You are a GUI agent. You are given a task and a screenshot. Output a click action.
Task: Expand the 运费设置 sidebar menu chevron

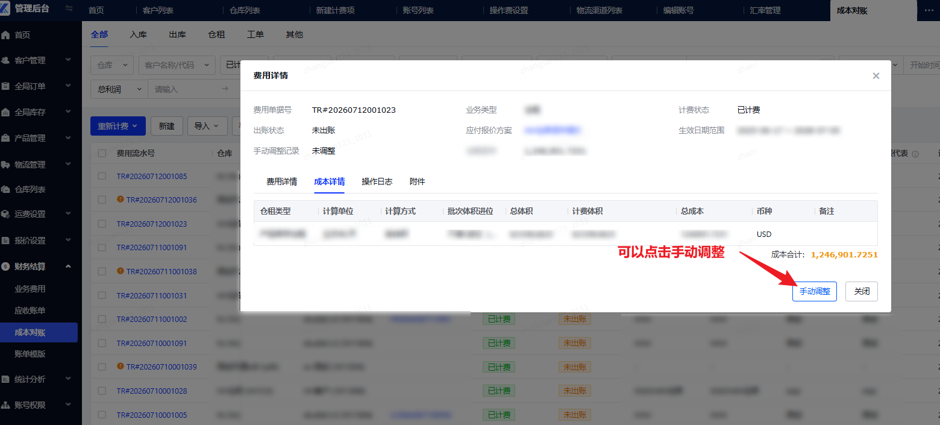pos(68,214)
